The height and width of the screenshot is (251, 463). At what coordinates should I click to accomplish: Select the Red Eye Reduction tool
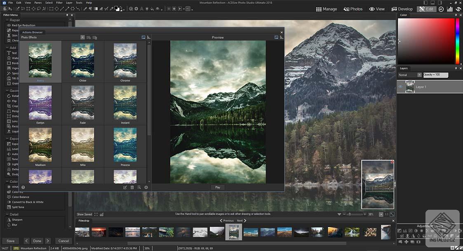pos(23,25)
